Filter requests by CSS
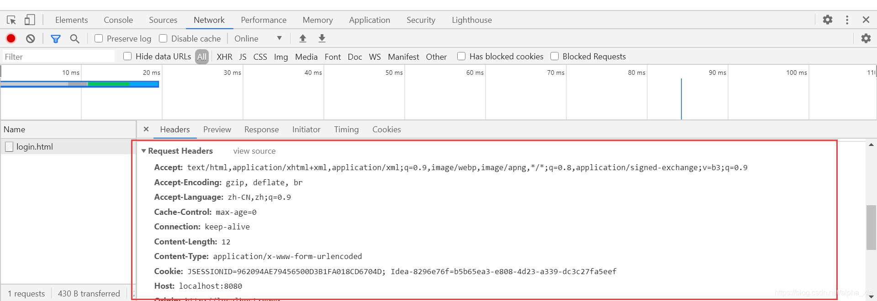This screenshot has width=877, height=301. pyautogui.click(x=260, y=57)
